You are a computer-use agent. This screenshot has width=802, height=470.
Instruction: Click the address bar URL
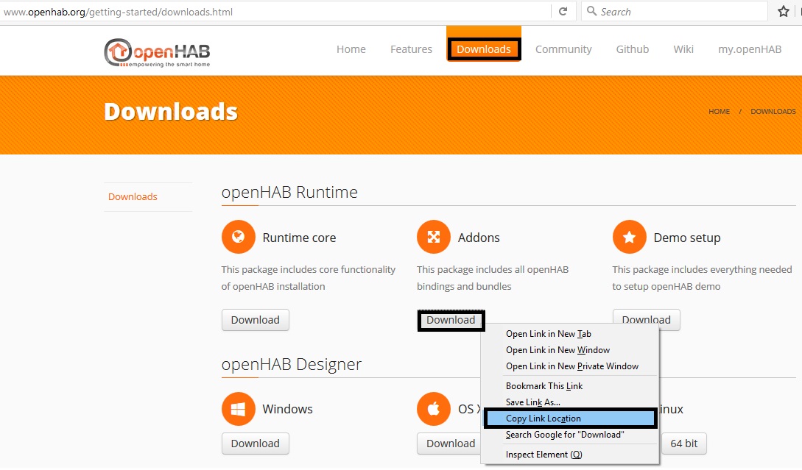coord(118,12)
